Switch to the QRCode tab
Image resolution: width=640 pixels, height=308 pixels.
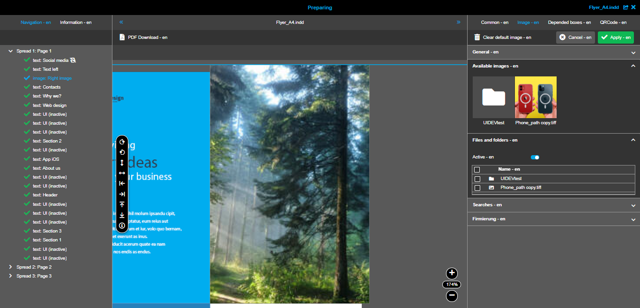click(613, 22)
